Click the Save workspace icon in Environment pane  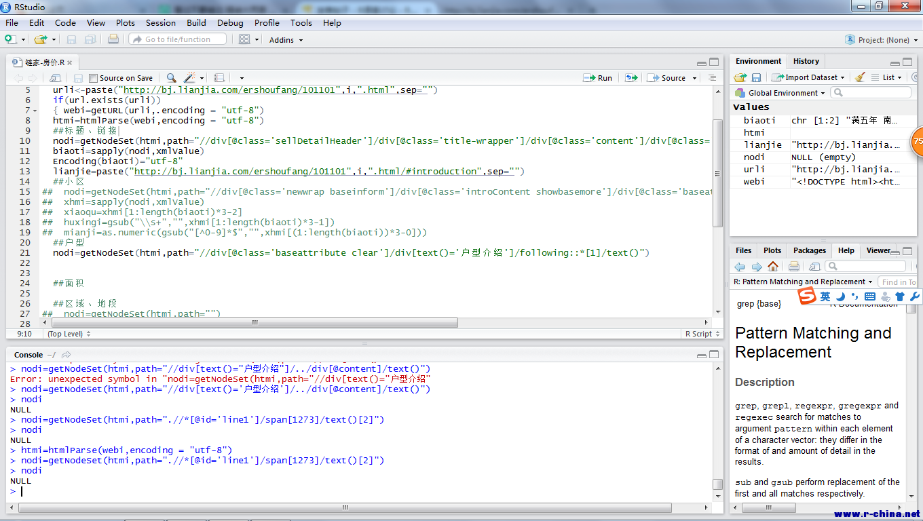click(x=756, y=77)
